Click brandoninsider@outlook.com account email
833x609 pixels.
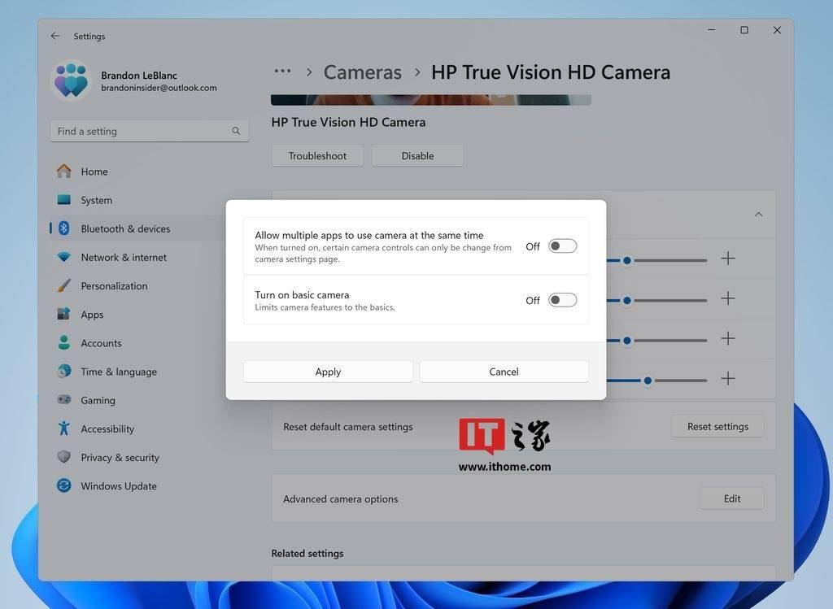(159, 88)
